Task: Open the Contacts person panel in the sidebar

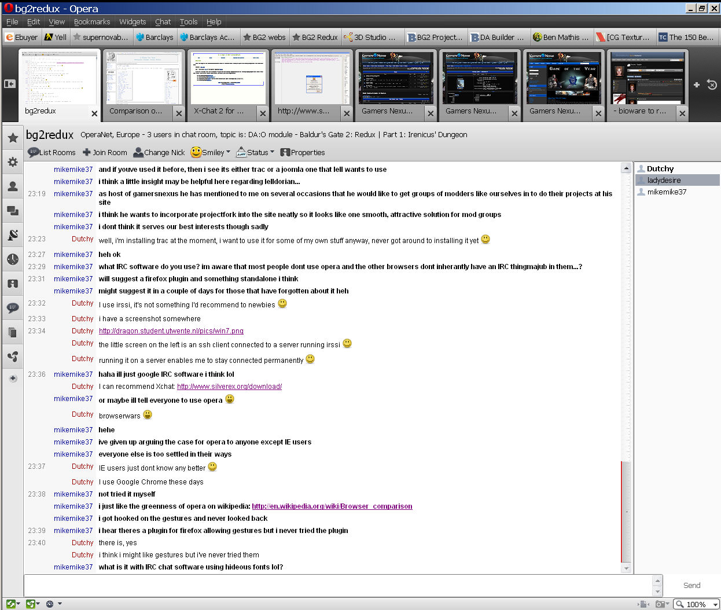Action: [x=13, y=186]
